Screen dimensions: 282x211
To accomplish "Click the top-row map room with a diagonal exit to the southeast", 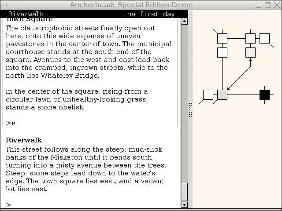I will pyautogui.click(x=264, y=38).
